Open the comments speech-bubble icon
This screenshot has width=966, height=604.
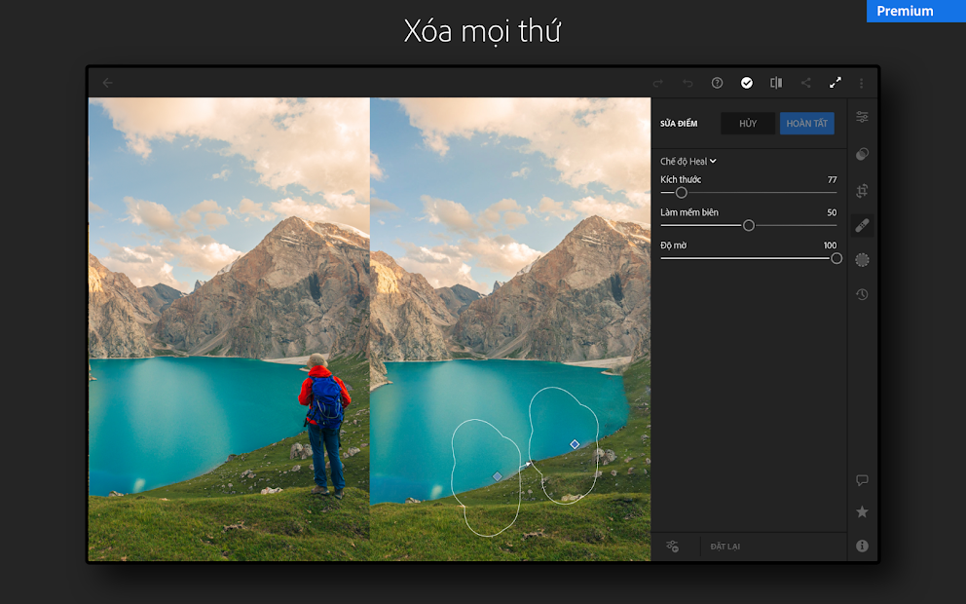click(862, 480)
